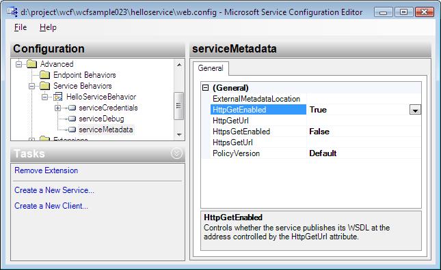Screen dimensions: 441x270
Task: Click the serviceCredentials element icon
Action: [x=72, y=108]
